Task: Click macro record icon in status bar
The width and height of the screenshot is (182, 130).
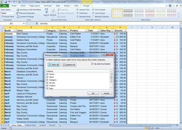Action: click(10, 128)
